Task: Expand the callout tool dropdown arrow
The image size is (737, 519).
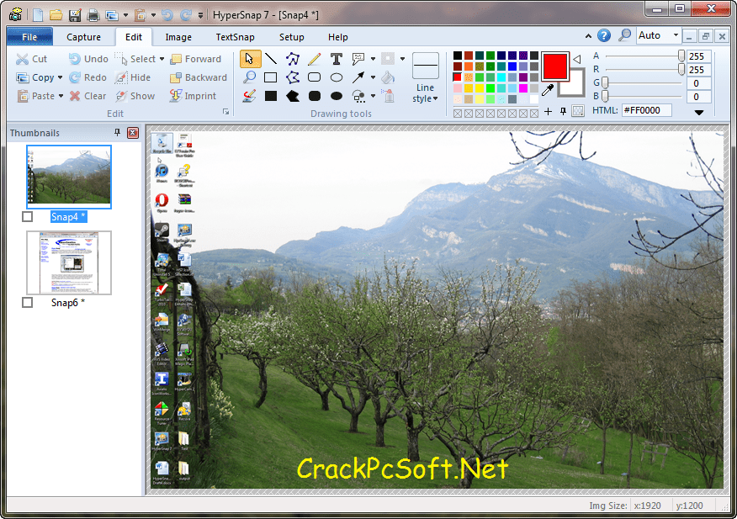Action: [x=374, y=59]
